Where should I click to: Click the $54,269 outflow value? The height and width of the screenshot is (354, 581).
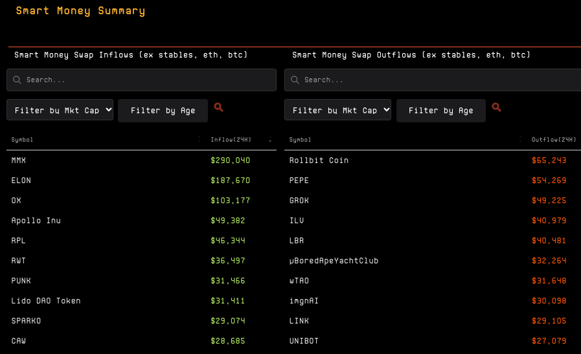[549, 181]
